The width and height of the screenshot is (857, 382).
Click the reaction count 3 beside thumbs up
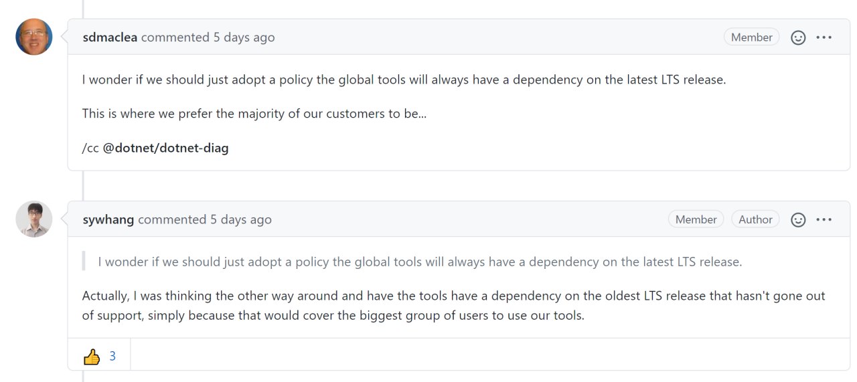coord(112,357)
